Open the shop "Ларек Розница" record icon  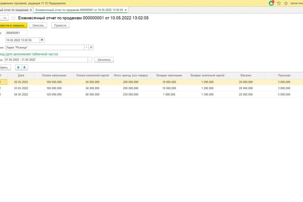pos(91,48)
